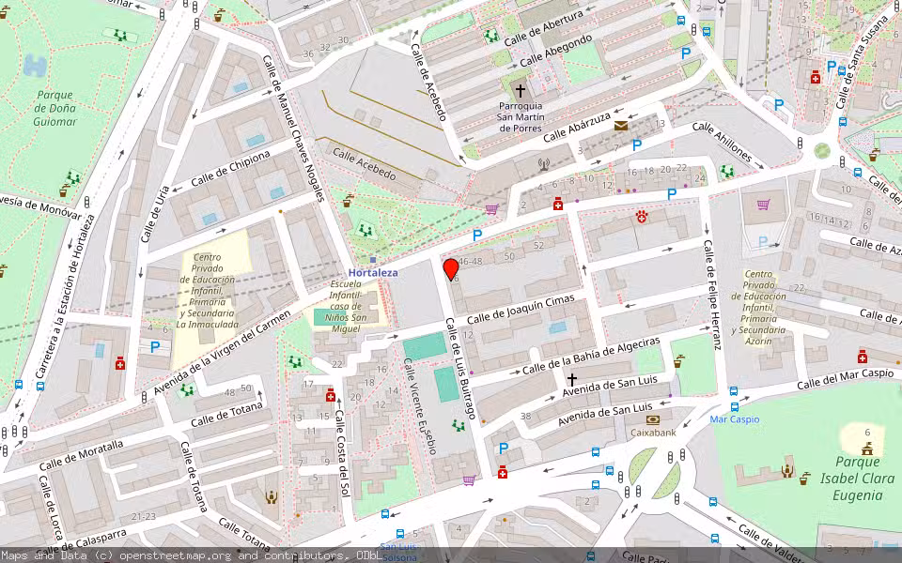Click the Calle de Luis Buitrago street name
This screenshot has height=563, width=902.
pos(462,368)
